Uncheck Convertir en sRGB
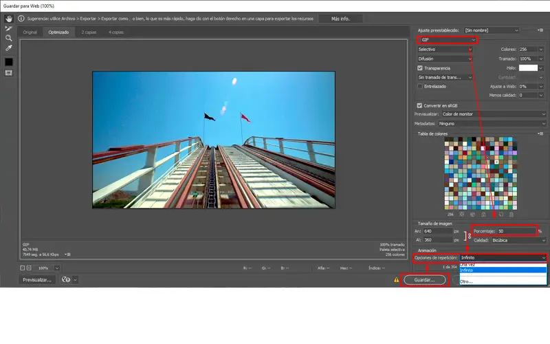 click(420, 105)
